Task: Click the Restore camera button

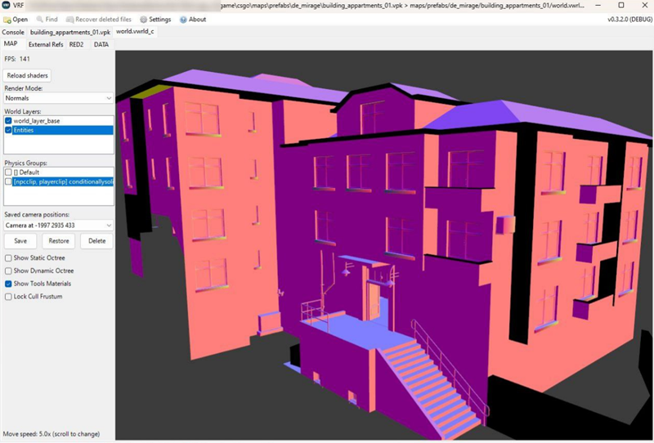Action: pyautogui.click(x=58, y=241)
